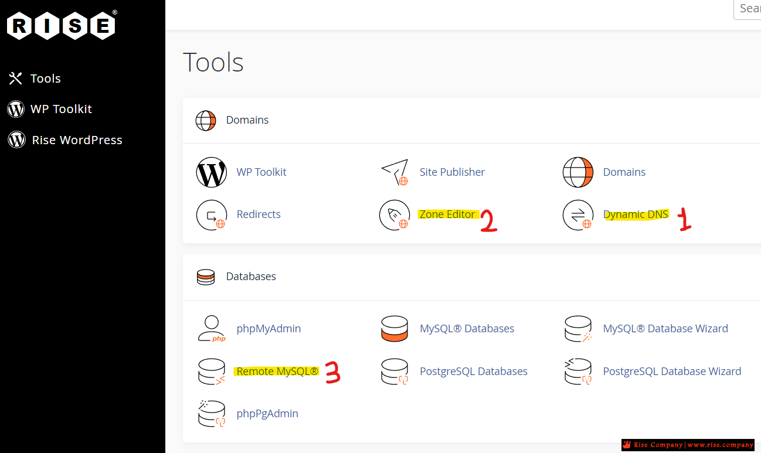Image resolution: width=761 pixels, height=453 pixels.
Task: Click the phpPgAdmin icon
Action: coord(211,414)
